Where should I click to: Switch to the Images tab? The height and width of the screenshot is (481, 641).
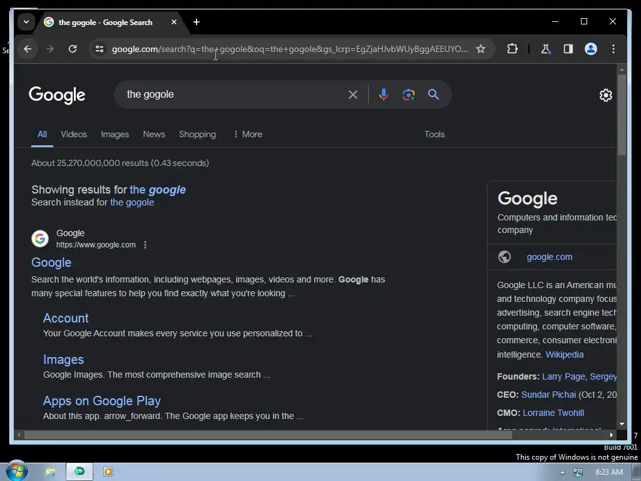tap(115, 134)
